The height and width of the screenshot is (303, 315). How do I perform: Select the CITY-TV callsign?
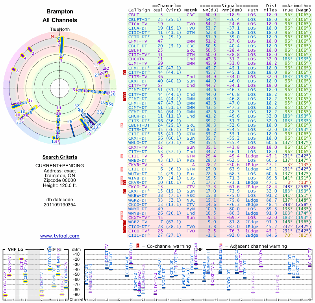click(x=138, y=85)
